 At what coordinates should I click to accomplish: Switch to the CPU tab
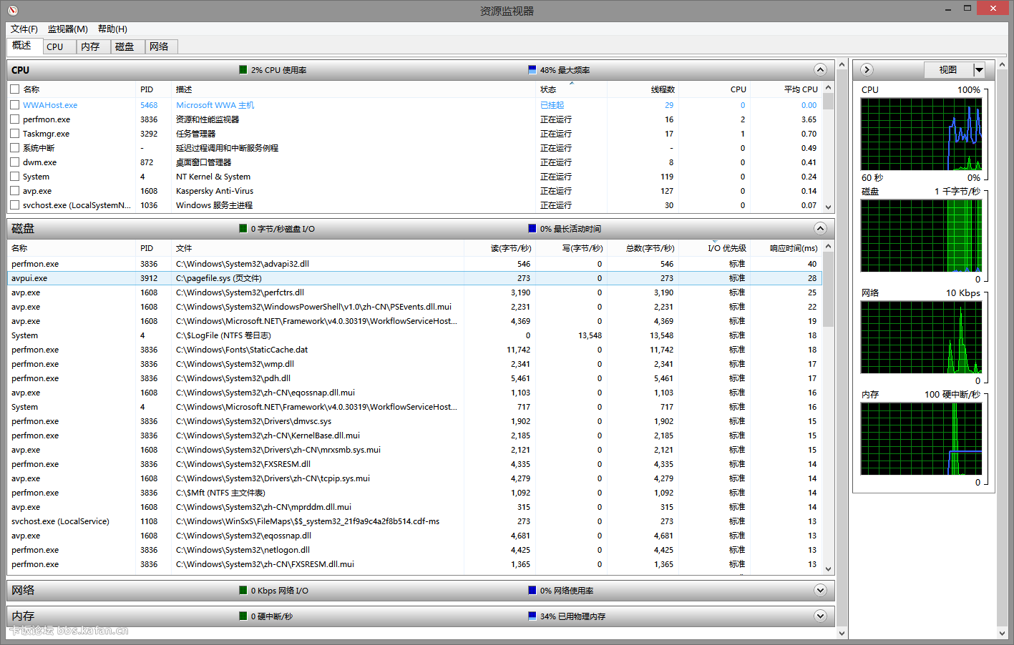pyautogui.click(x=59, y=46)
